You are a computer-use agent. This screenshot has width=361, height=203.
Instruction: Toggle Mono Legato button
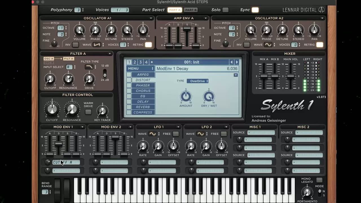click(x=319, y=180)
